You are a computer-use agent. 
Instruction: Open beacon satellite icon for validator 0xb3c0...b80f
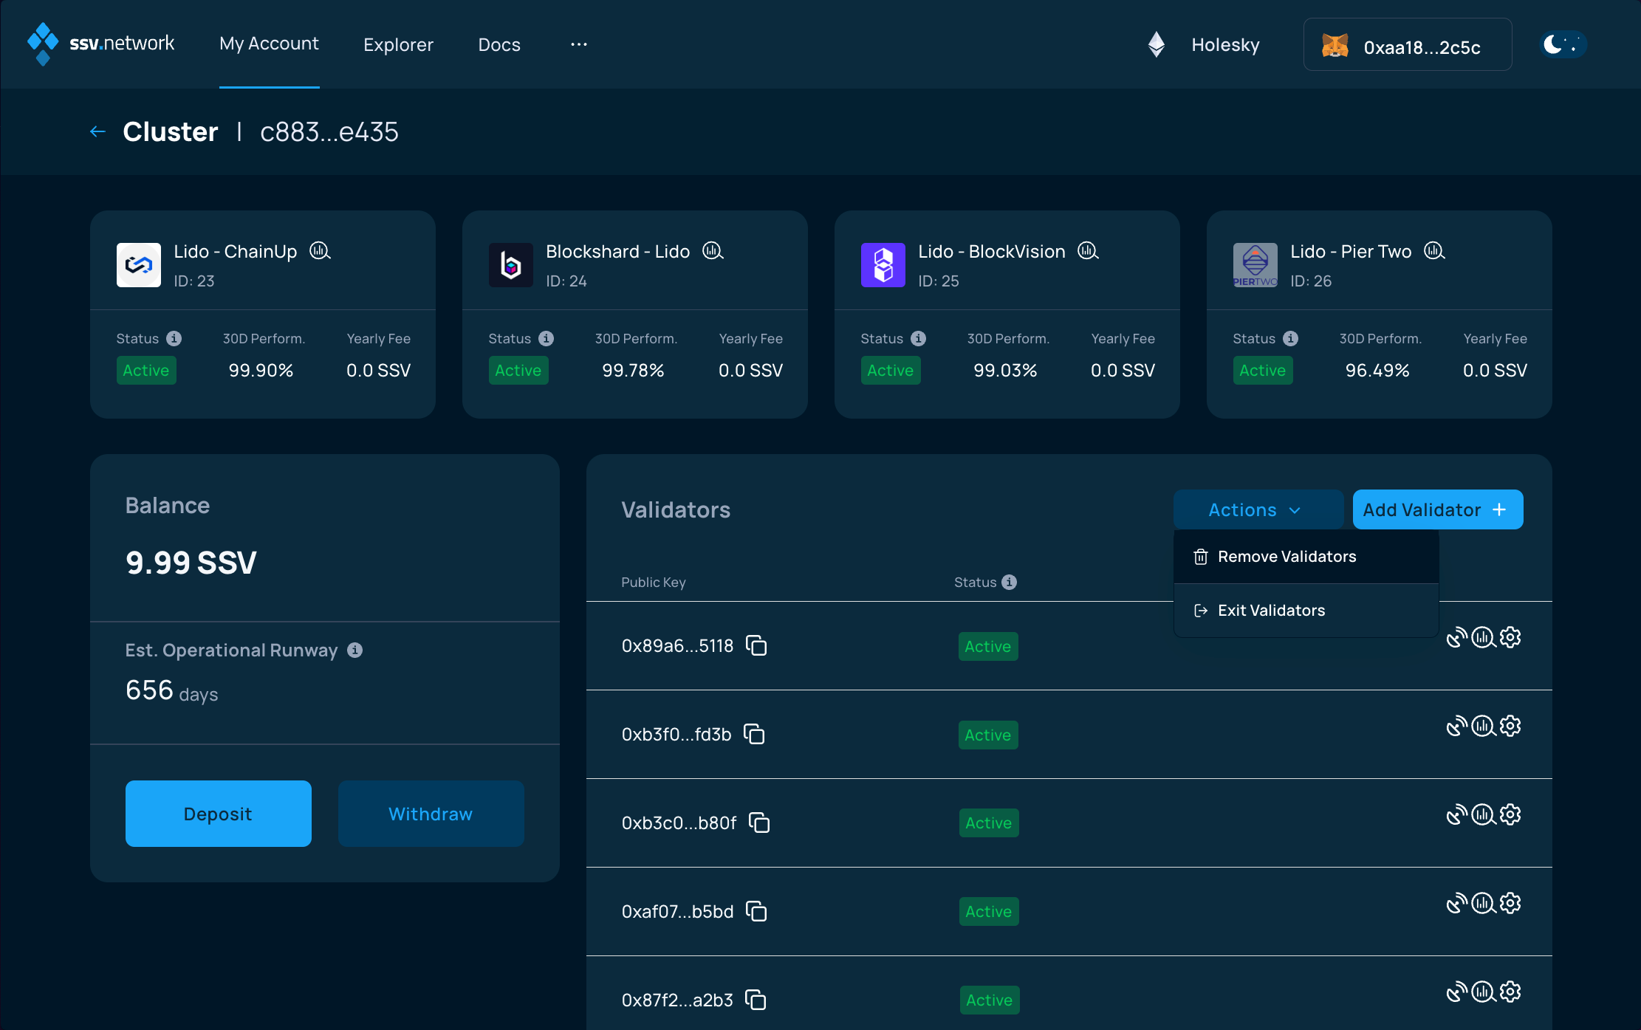1456,814
